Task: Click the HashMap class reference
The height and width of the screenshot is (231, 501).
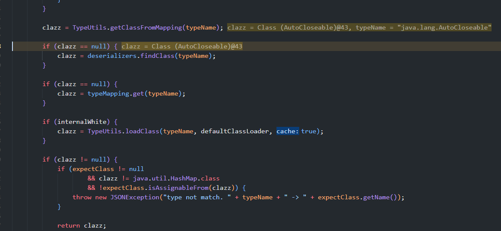Action: click(x=187, y=178)
